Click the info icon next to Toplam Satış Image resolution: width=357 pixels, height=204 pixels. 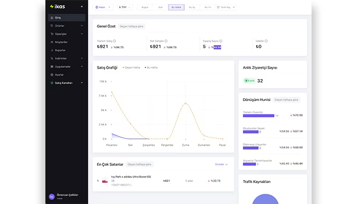(115, 41)
